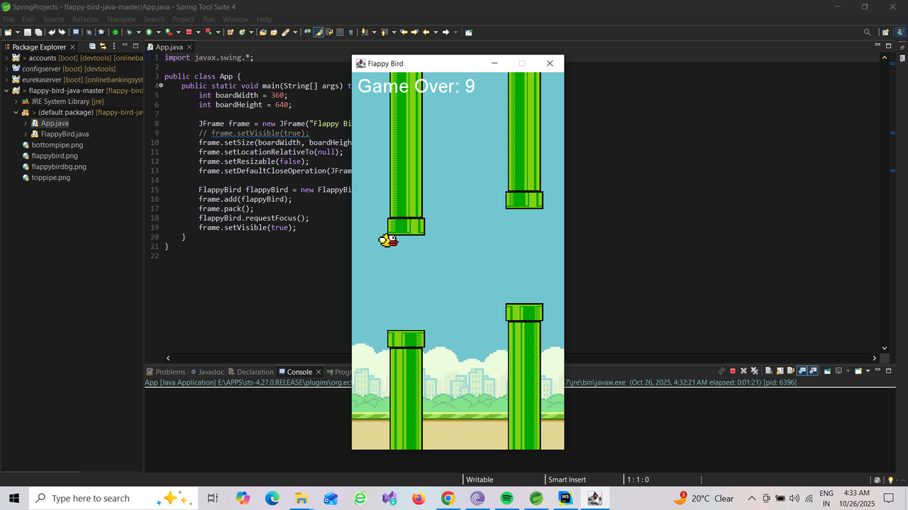
Task: Click the red Stop toolbar icon
Action: 189,33
